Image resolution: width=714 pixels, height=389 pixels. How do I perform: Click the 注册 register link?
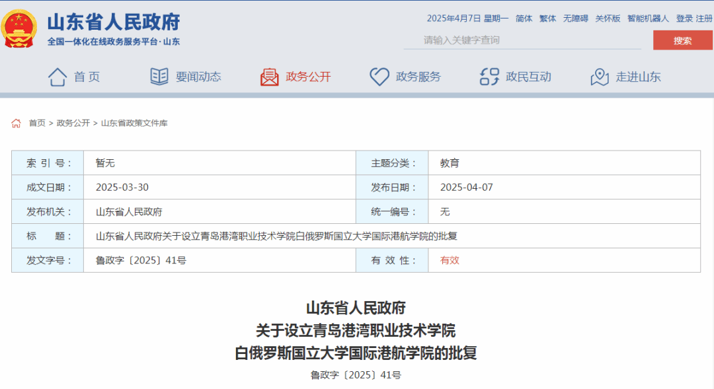click(704, 18)
